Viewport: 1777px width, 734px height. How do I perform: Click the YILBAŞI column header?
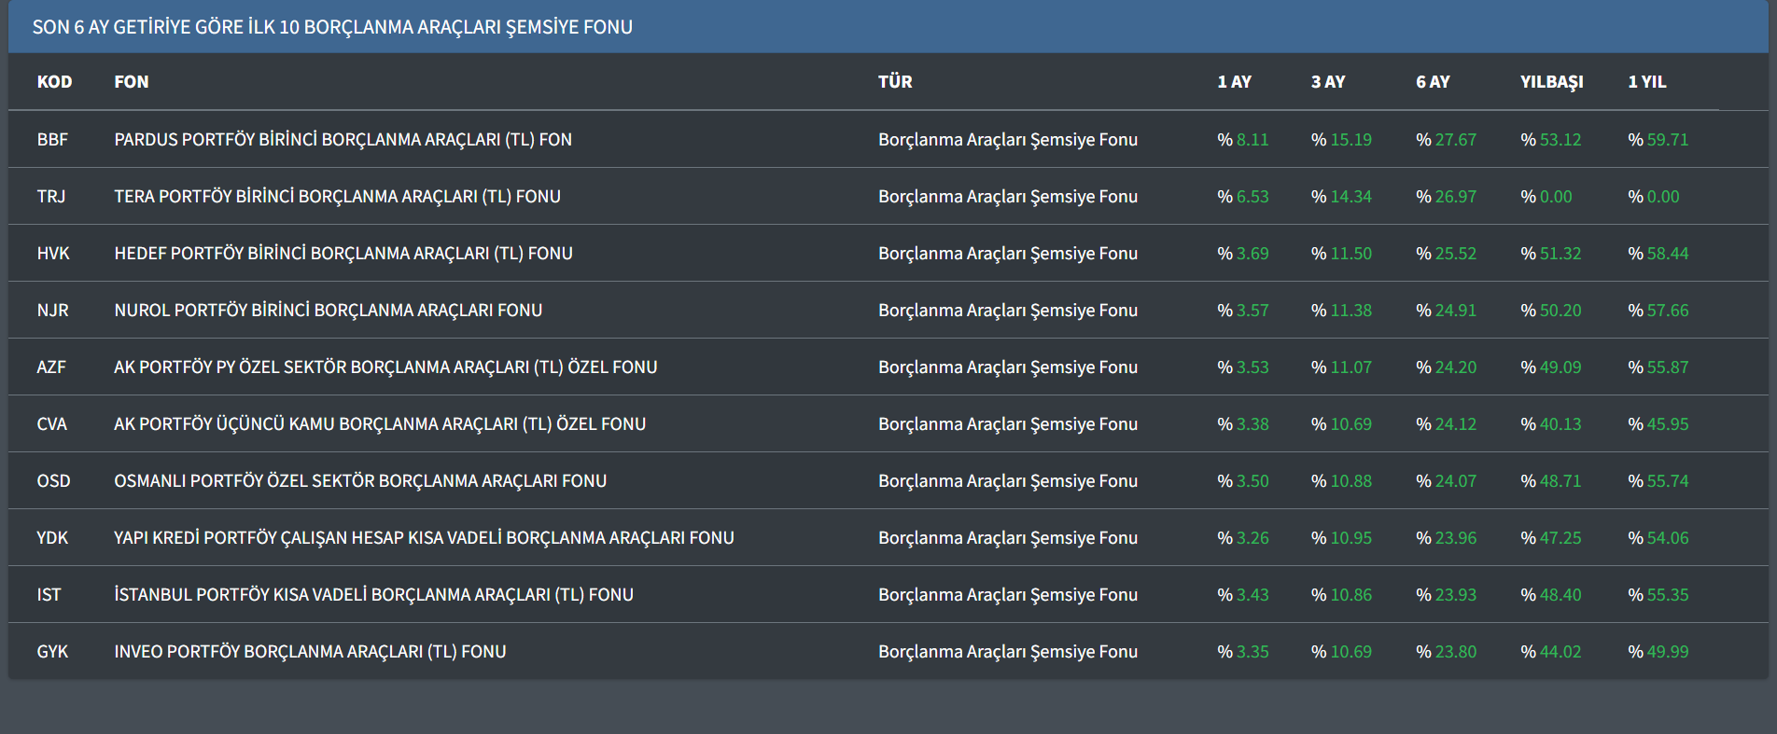pyautogui.click(x=1551, y=82)
